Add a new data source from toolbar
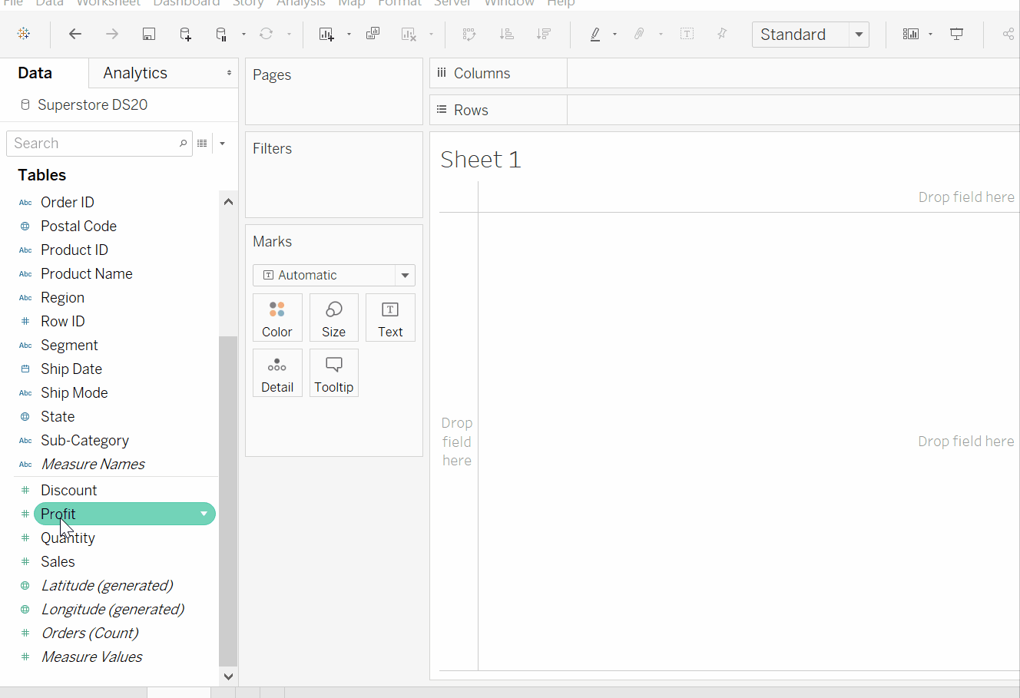Screen dimensions: 1020x698 tap(185, 34)
